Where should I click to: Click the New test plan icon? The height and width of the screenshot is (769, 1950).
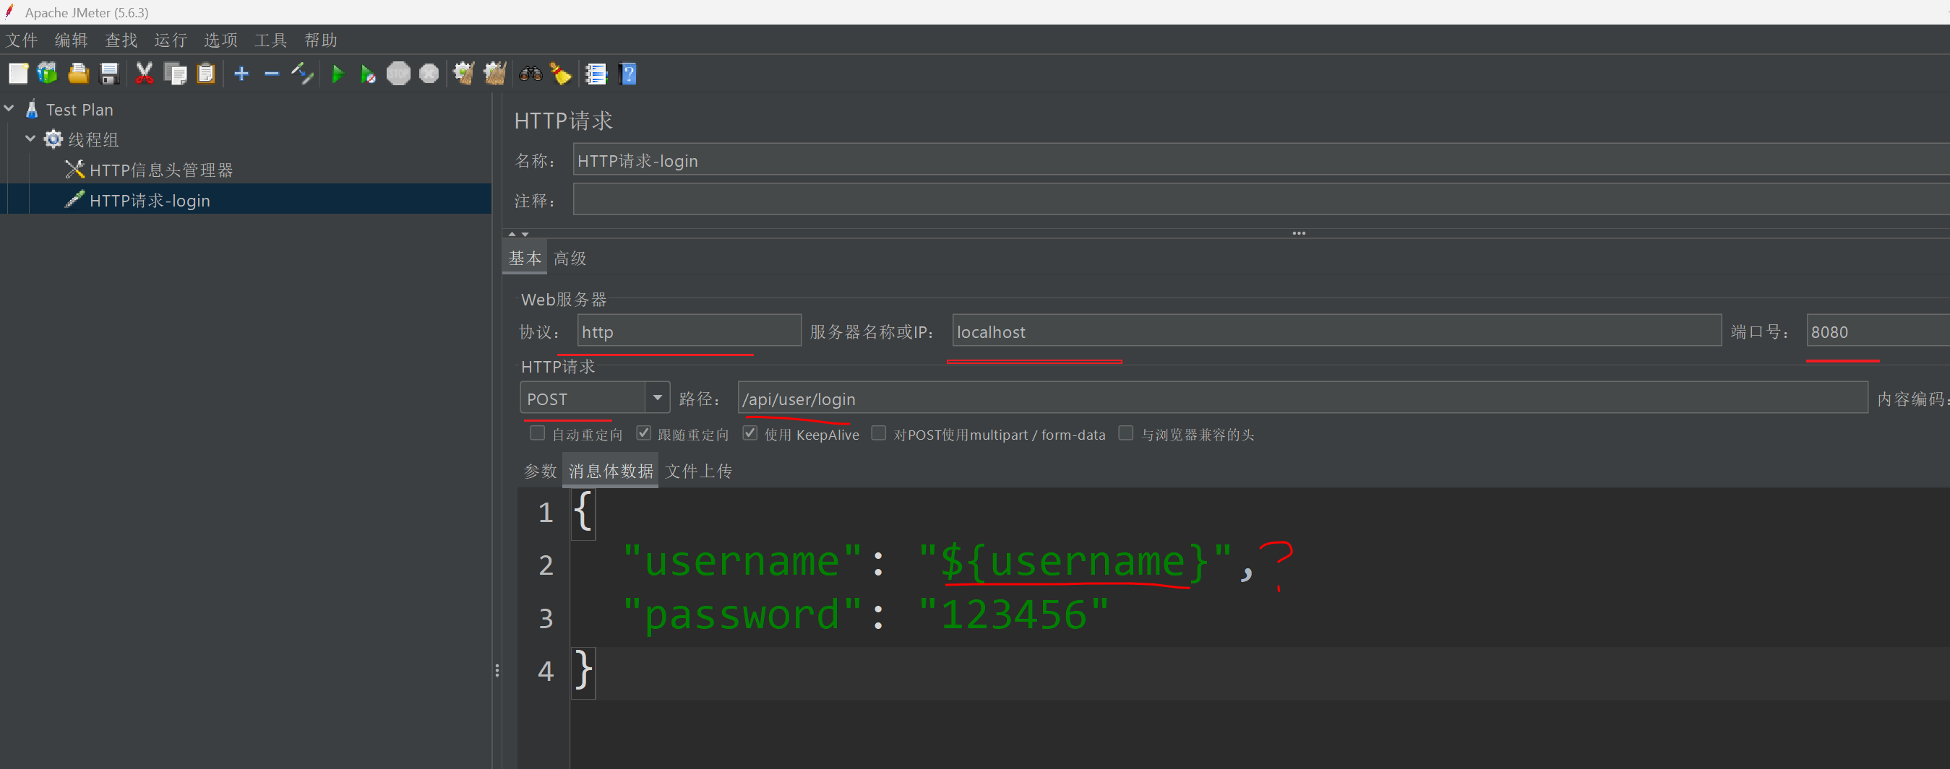[x=18, y=74]
